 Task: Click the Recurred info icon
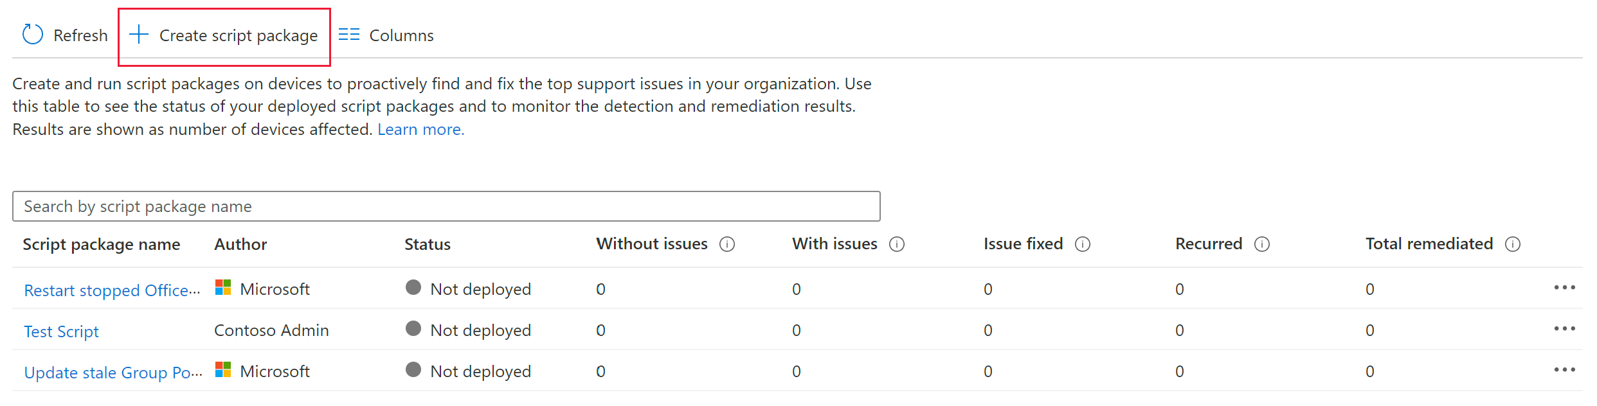pyautogui.click(x=1262, y=244)
